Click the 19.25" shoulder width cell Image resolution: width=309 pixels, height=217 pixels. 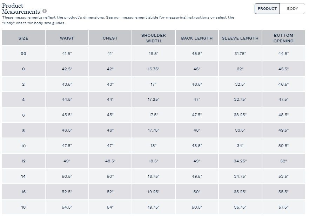click(153, 192)
